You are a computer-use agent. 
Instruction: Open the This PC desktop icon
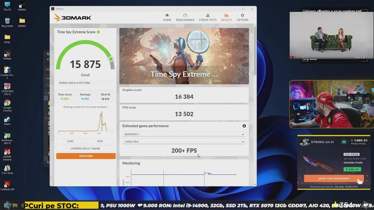click(x=7, y=6)
